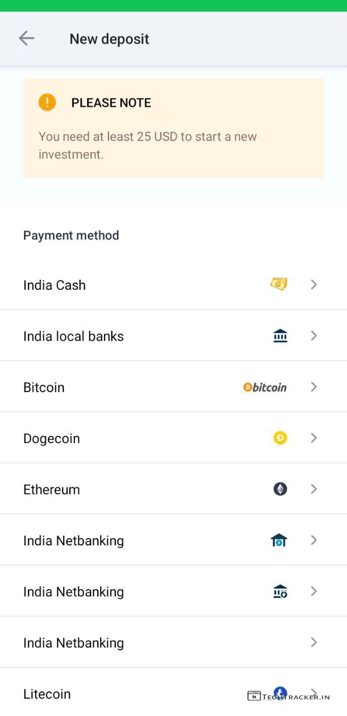Tap the India local banks building icon
Screen dimensions: 347x716
280,336
